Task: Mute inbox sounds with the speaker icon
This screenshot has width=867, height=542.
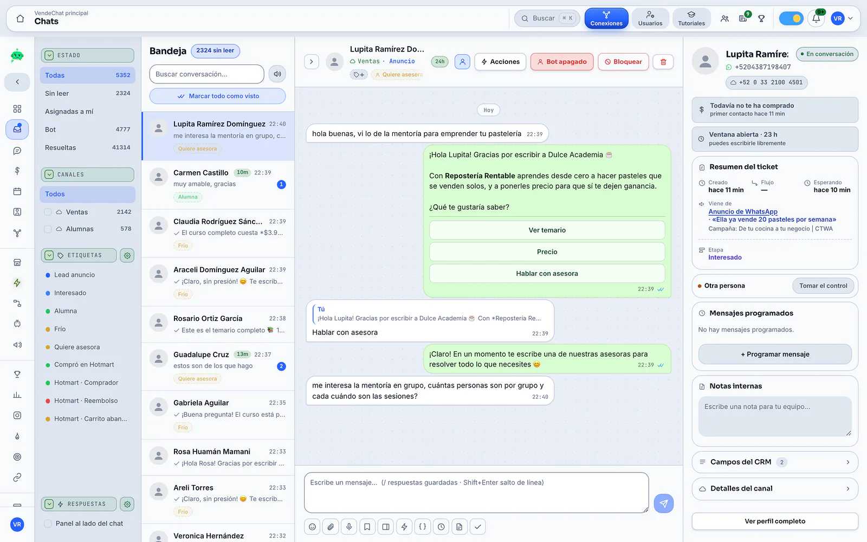Action: (x=277, y=74)
